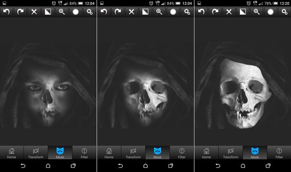Screen dimensions: 291x172
Task: Tap the X cancel icon in right screenshot
Action: tap(229, 12)
